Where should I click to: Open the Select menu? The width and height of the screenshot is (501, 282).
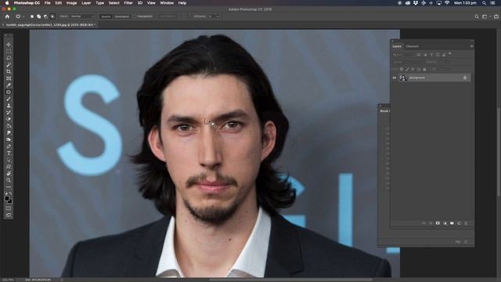click(114, 3)
